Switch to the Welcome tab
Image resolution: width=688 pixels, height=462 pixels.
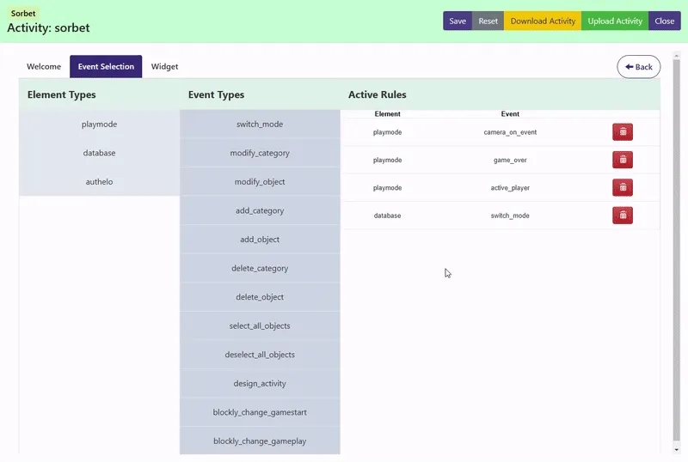pyautogui.click(x=44, y=67)
